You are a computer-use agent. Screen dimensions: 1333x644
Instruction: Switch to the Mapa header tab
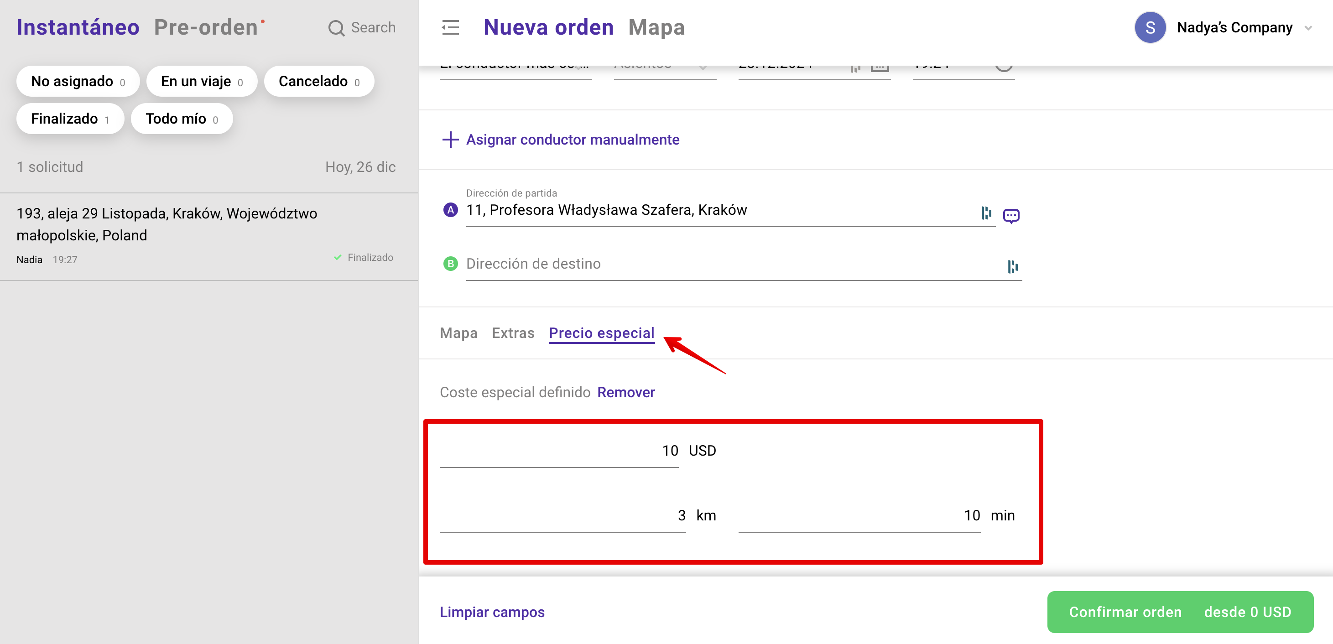pos(656,27)
